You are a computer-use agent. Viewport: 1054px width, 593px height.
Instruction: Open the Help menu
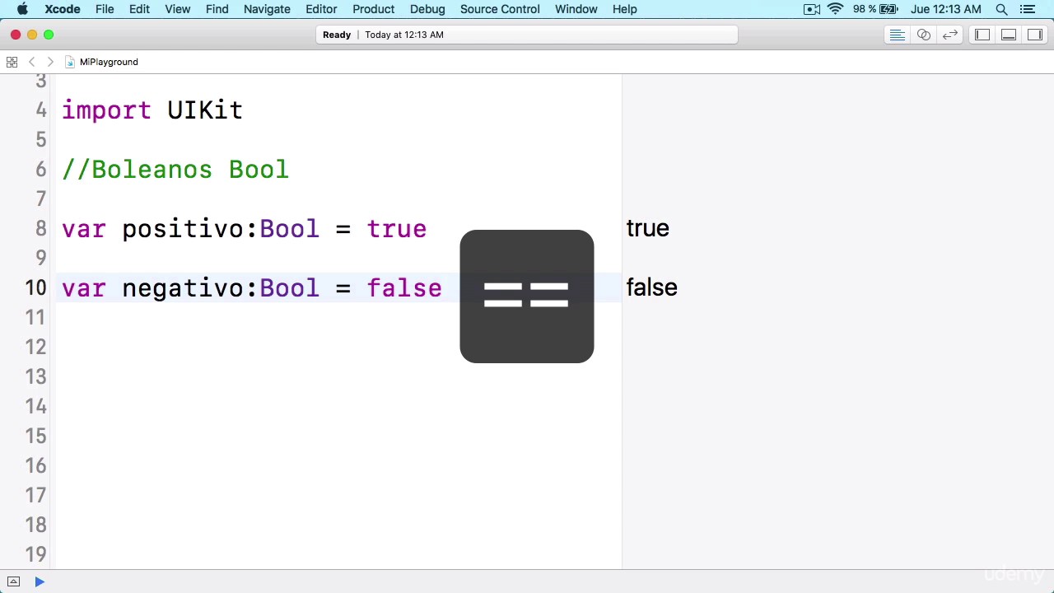[x=625, y=9]
